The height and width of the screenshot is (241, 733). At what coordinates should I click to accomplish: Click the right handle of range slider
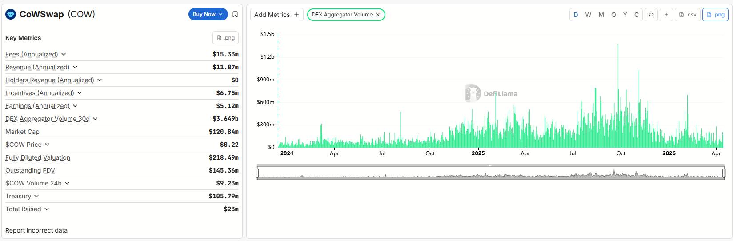[724, 173]
